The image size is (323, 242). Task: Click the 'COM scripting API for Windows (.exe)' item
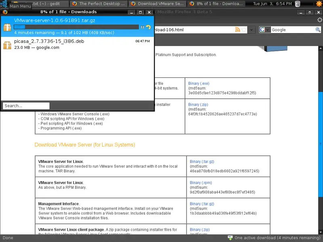coord(71,119)
